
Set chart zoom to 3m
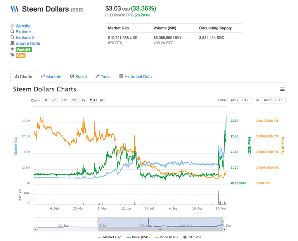tap(74, 100)
